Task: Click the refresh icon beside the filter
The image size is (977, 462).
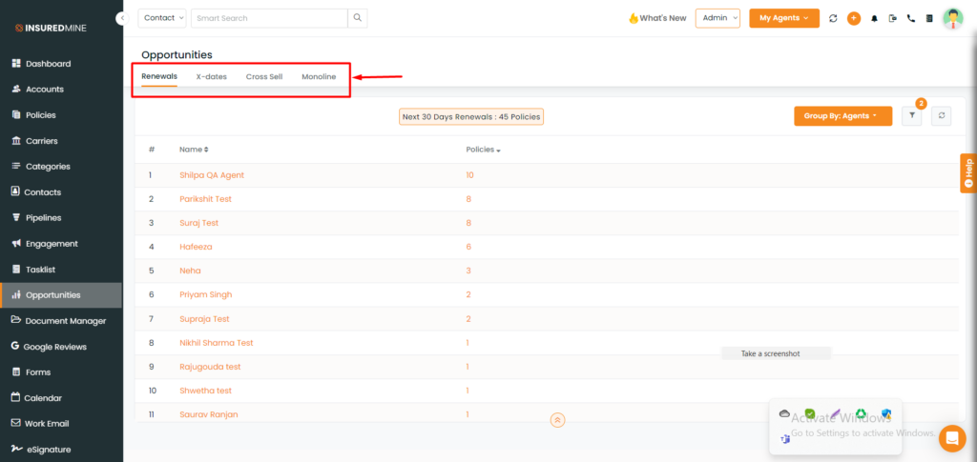Action: point(941,115)
